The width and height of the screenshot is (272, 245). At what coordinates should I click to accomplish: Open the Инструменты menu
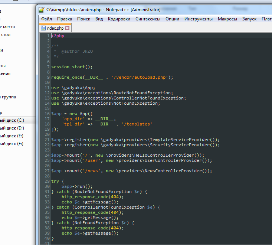point(199,19)
